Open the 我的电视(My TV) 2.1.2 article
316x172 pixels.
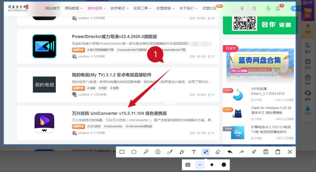[x=112, y=75]
